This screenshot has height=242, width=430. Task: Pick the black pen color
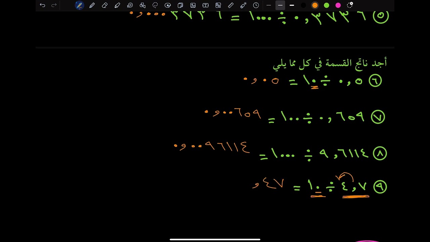pos(303,5)
